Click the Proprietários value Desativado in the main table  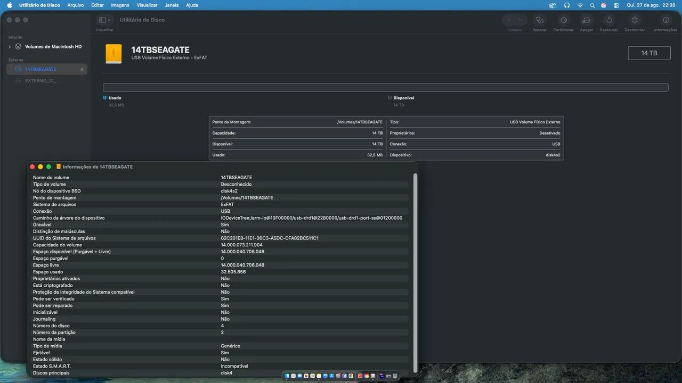[550, 133]
